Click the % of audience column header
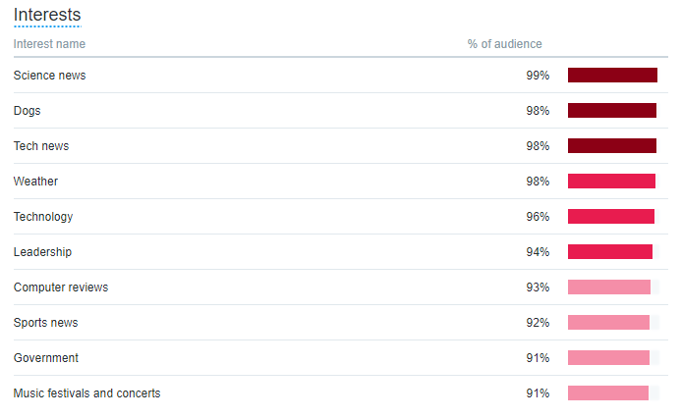Screen dimensions: 682x418 504,44
